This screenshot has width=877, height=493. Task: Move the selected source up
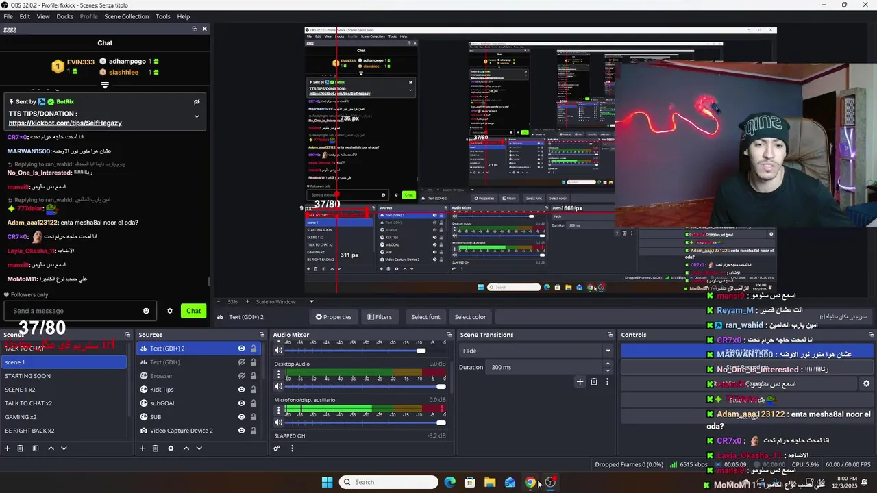186,448
